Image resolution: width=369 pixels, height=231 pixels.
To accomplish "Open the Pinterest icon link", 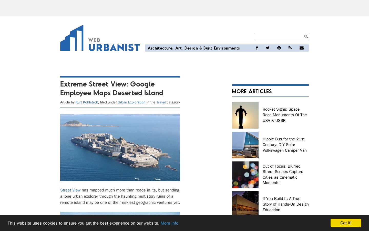I will coord(279,48).
